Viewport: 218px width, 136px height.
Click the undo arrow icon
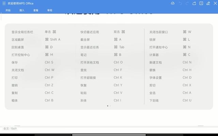point(180,3)
